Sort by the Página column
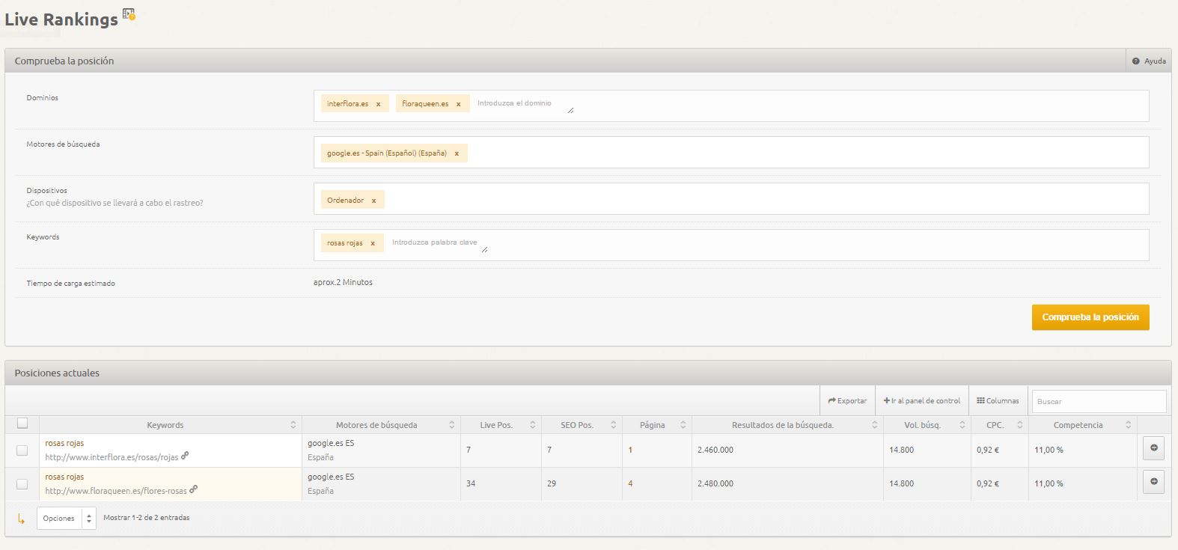This screenshot has width=1178, height=550. pos(657,425)
